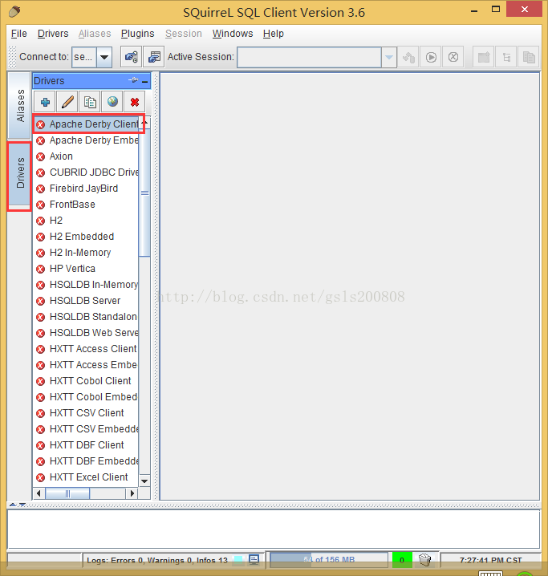Select H2 In-Memory driver
The height and width of the screenshot is (576, 548).
coord(87,253)
